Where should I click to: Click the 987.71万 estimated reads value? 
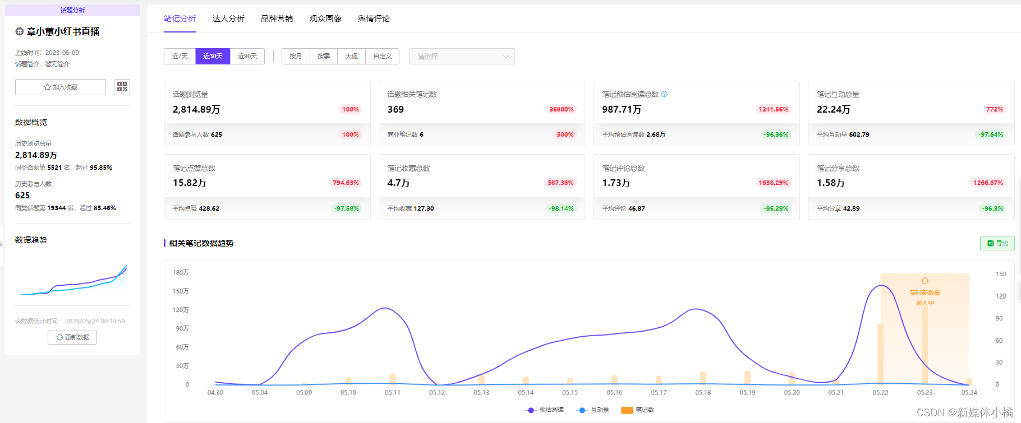(622, 109)
